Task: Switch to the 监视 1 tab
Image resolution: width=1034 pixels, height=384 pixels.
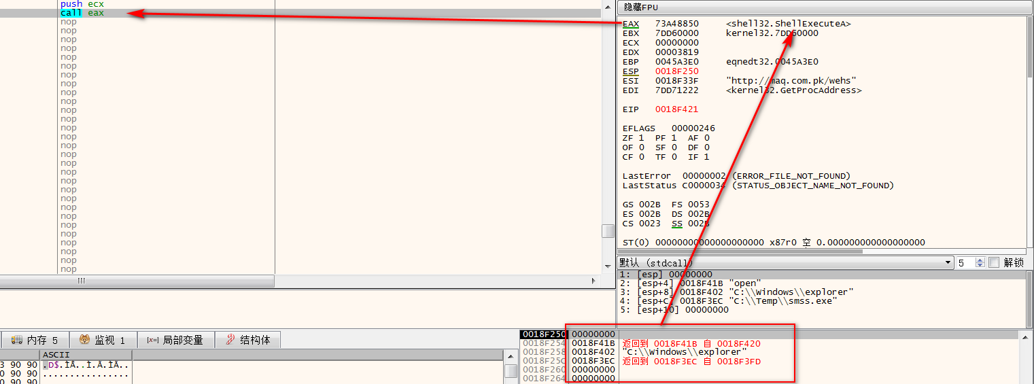Action: tap(103, 340)
